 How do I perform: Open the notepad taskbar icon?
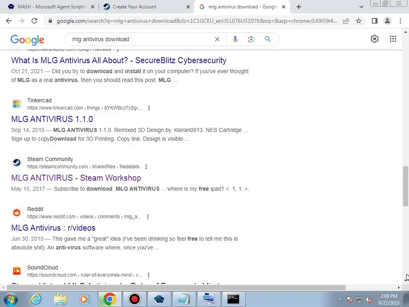pos(184,299)
